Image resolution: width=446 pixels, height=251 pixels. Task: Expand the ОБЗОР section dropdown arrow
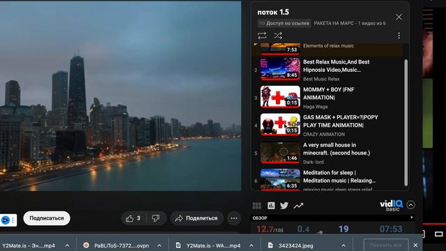point(412,218)
